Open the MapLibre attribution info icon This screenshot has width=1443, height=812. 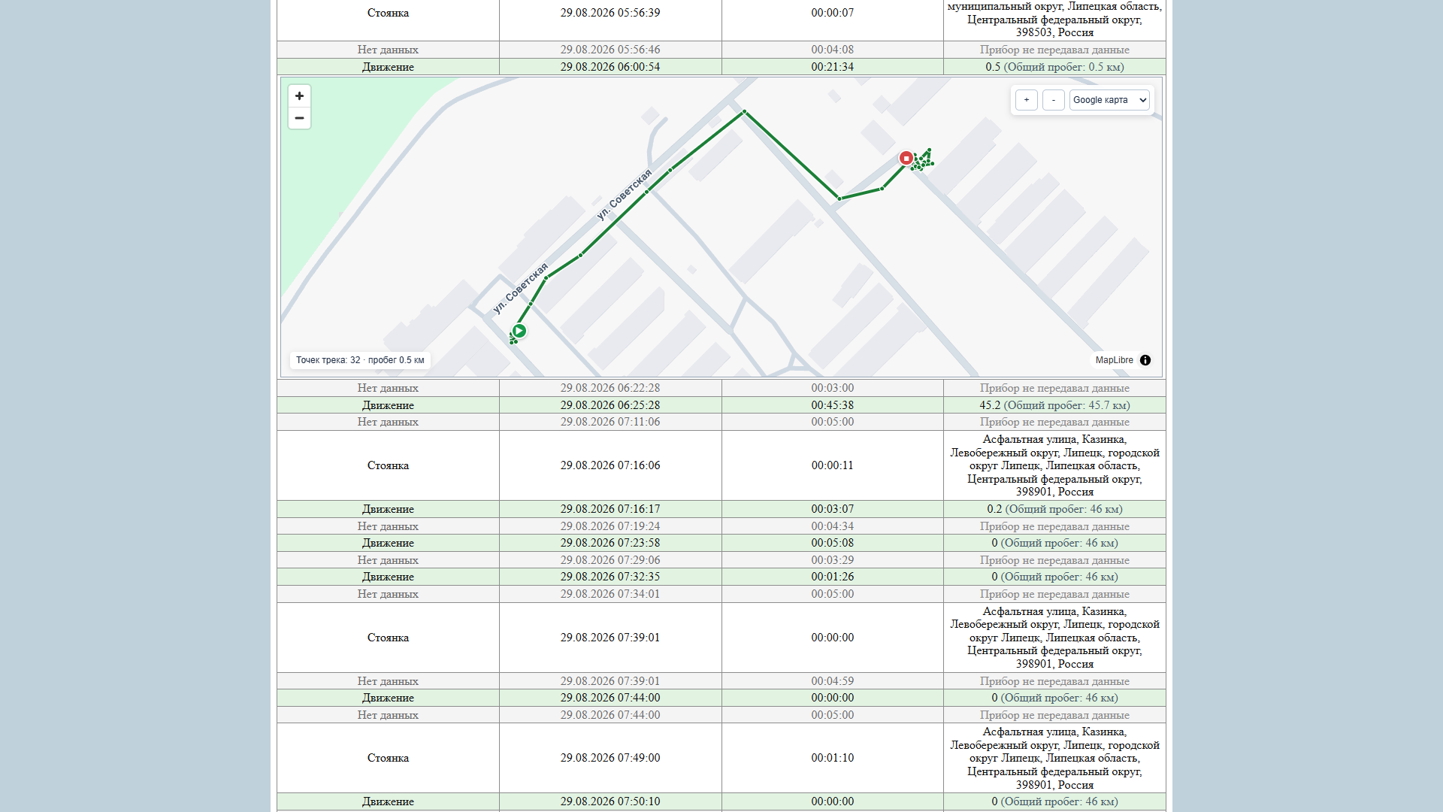coord(1145,360)
